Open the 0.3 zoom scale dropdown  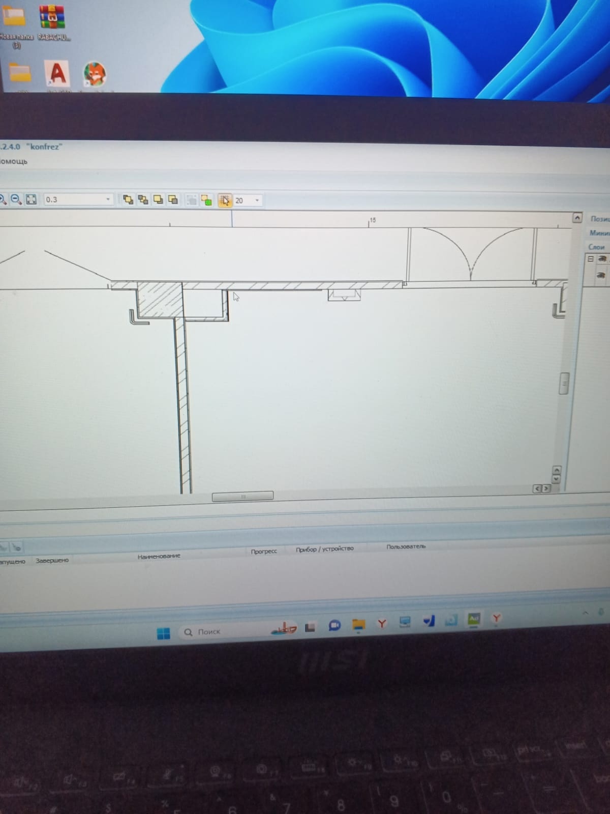(x=108, y=199)
